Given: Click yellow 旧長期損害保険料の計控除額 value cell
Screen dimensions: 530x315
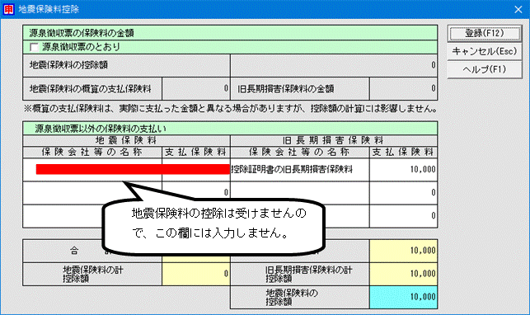Looking at the screenshot, I should pos(403,274).
